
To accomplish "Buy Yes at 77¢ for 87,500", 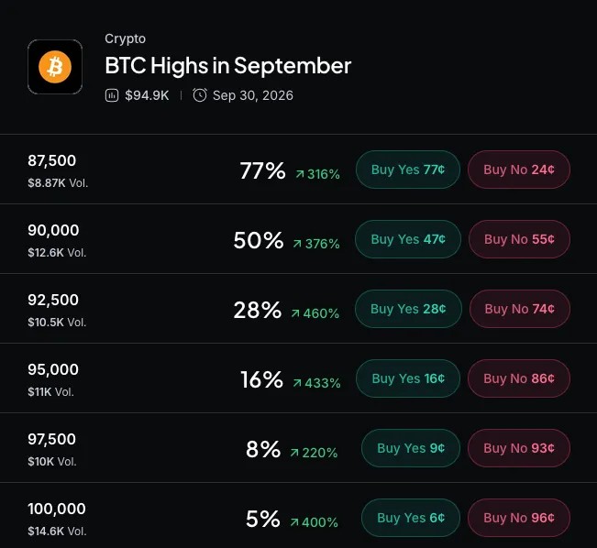I will [408, 170].
